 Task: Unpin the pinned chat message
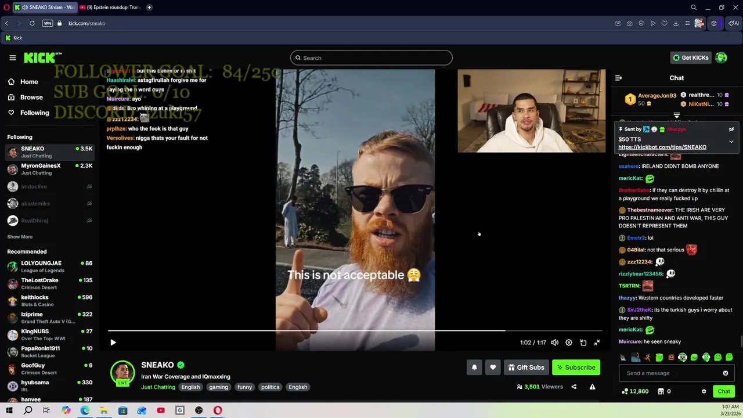[731, 129]
